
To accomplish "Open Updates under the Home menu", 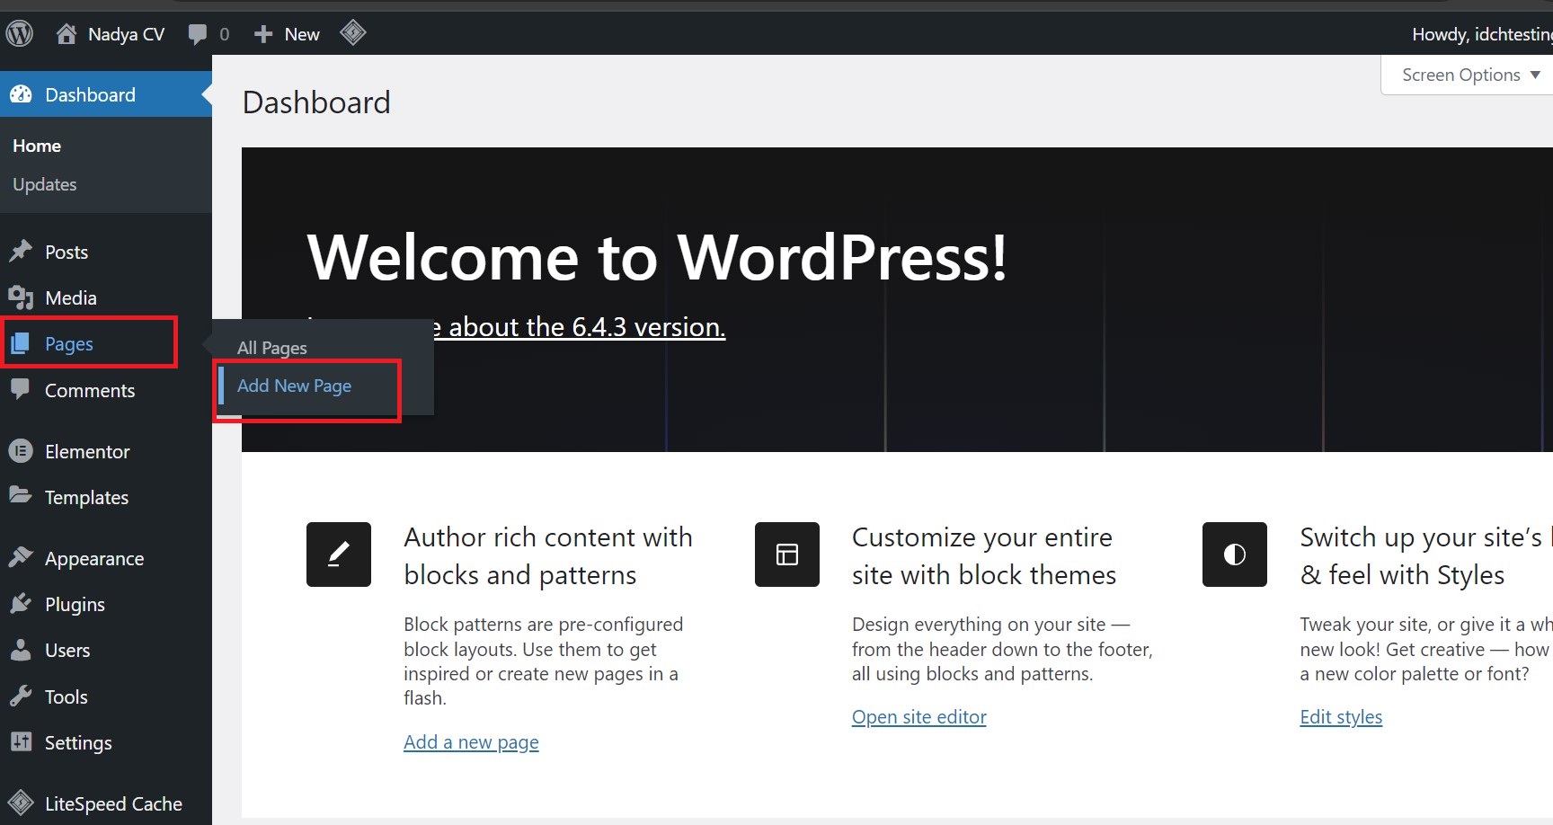I will tap(44, 184).
